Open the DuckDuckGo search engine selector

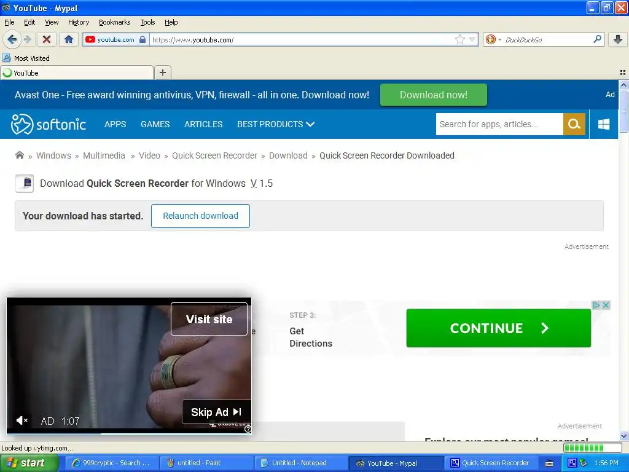pyautogui.click(x=493, y=39)
